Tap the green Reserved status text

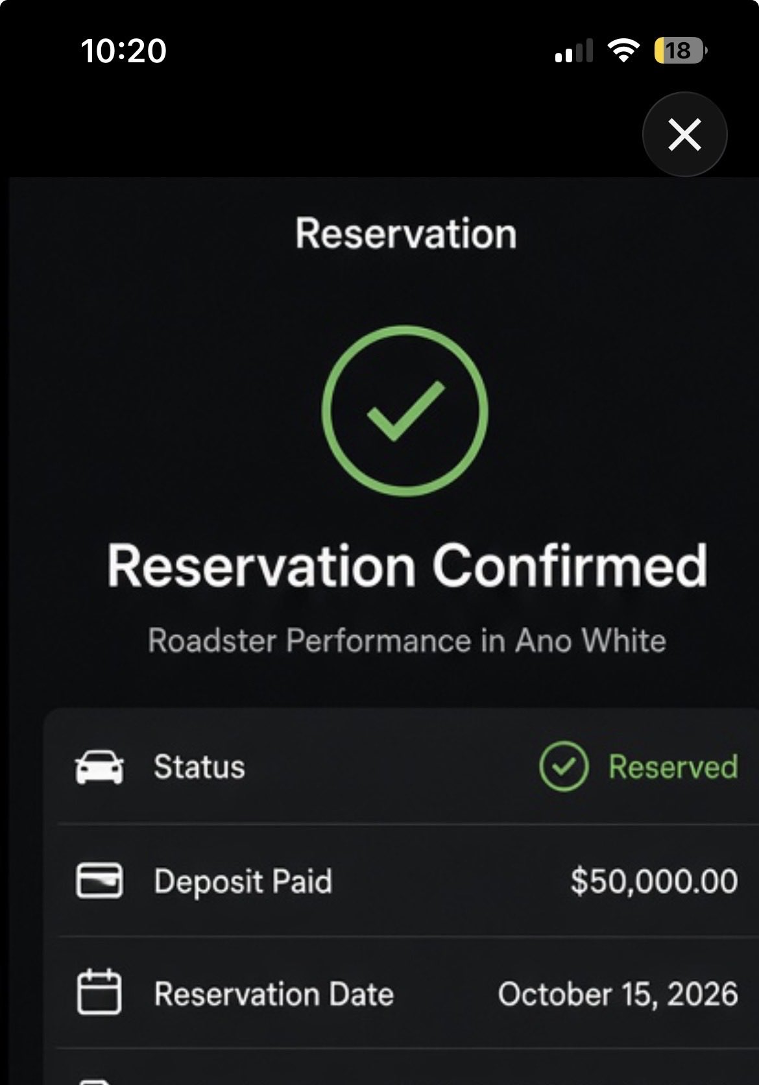(x=673, y=767)
